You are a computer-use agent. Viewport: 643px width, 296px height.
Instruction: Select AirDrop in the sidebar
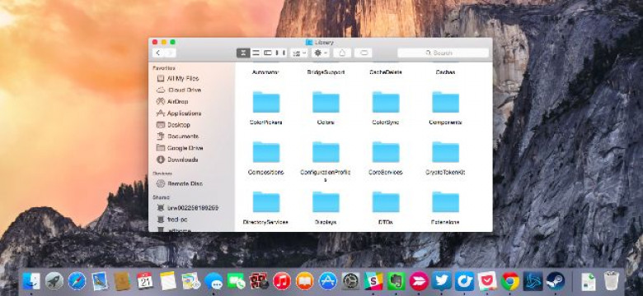click(x=177, y=101)
